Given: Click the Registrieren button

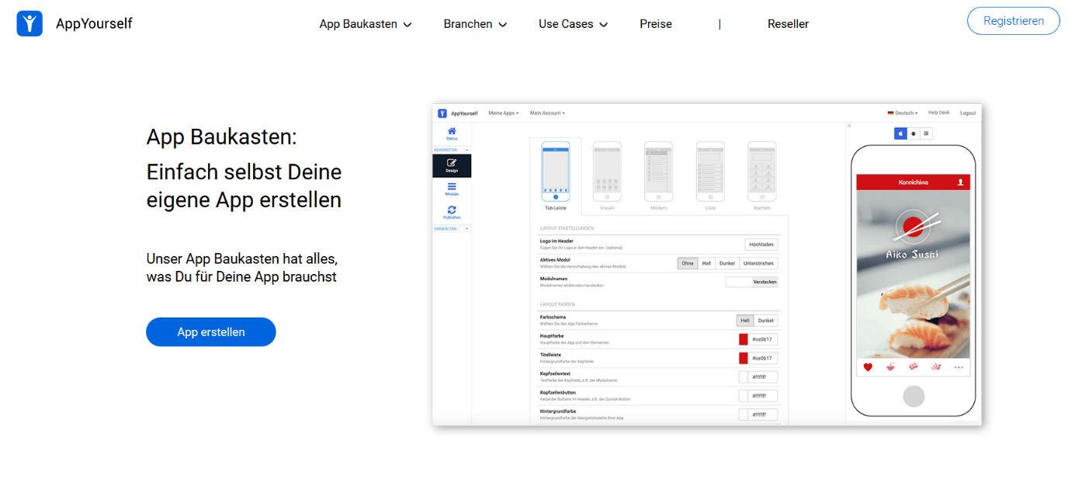Looking at the screenshot, I should click(x=1013, y=21).
